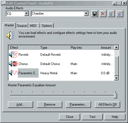Click the effects list scrollbar thumb

pos(117,66)
